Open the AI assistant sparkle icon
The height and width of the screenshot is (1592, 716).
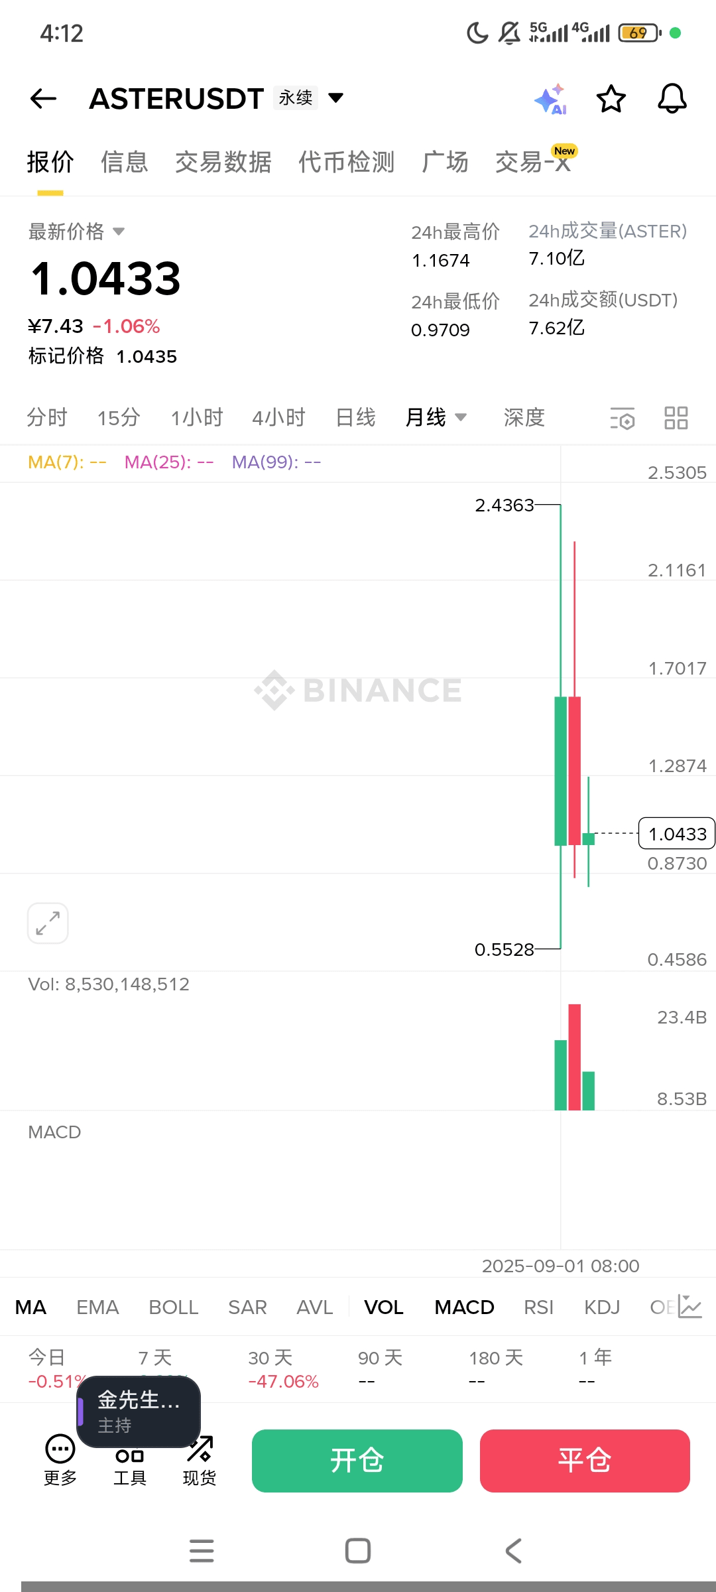coord(550,99)
